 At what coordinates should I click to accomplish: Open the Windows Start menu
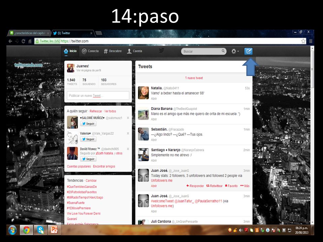click(x=12, y=230)
